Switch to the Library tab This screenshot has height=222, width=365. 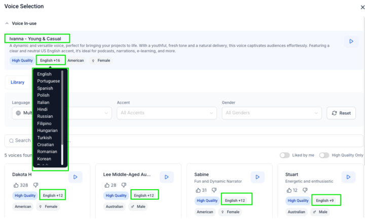[18, 82]
